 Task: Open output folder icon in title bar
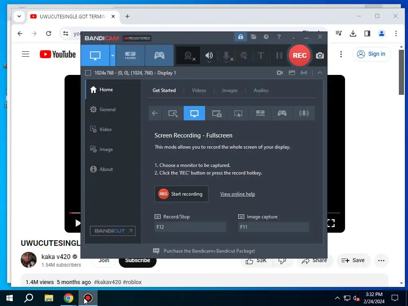(x=253, y=37)
